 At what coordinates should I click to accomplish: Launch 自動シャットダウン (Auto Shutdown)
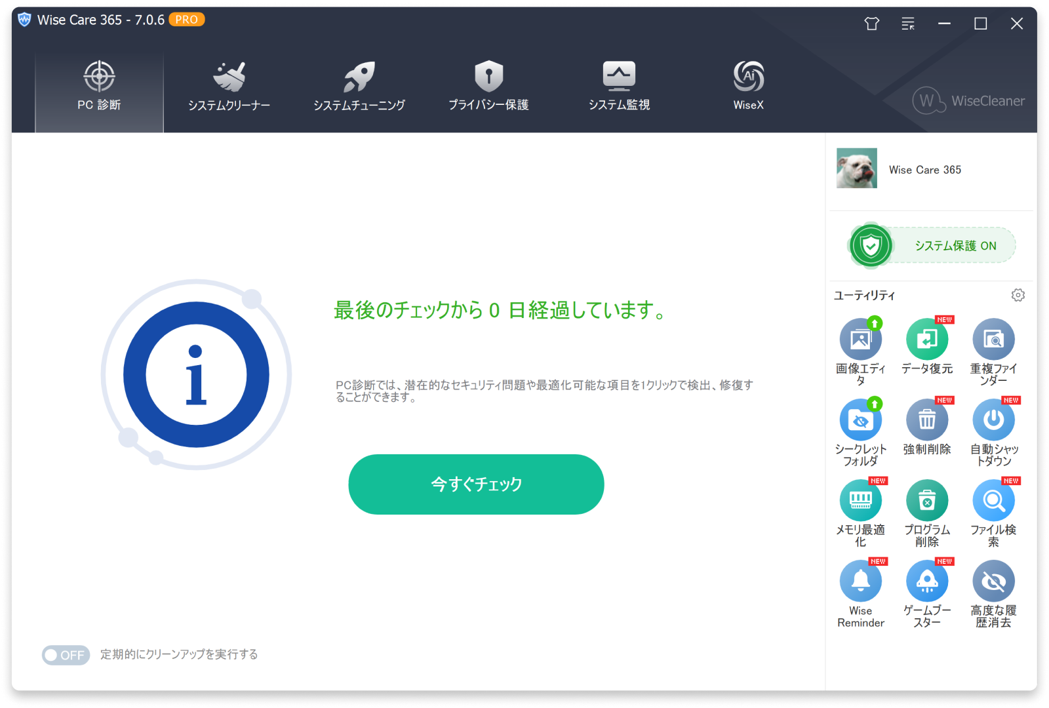(x=993, y=420)
